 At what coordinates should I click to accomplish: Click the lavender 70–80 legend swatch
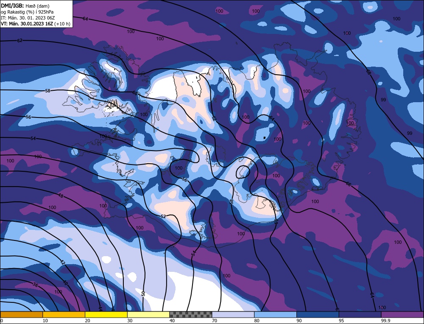[233, 314]
